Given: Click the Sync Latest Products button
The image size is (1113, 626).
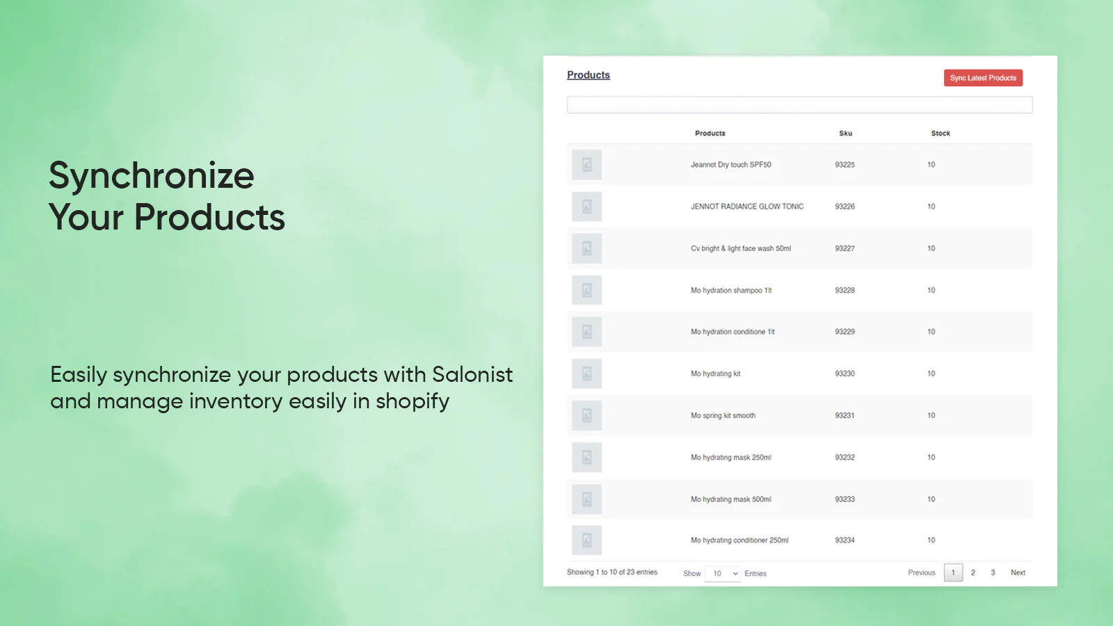Looking at the screenshot, I should coord(983,78).
